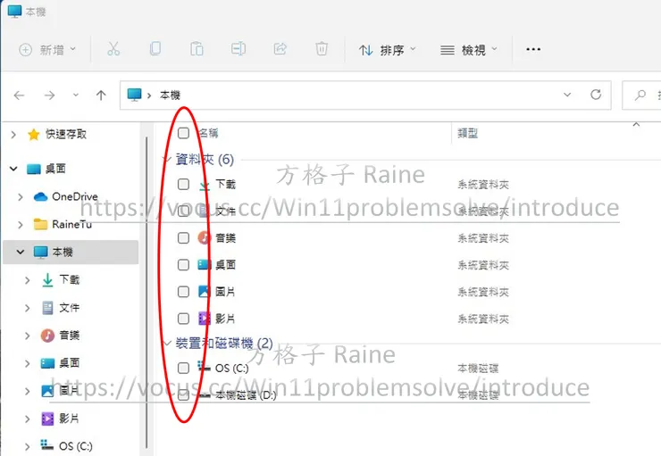
Task: Click the 快速存取 star icon
Action: (34, 135)
